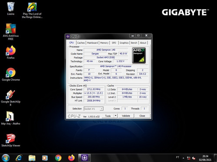
Task: Switch to the Graphics tab
Action: pyautogui.click(x=124, y=43)
